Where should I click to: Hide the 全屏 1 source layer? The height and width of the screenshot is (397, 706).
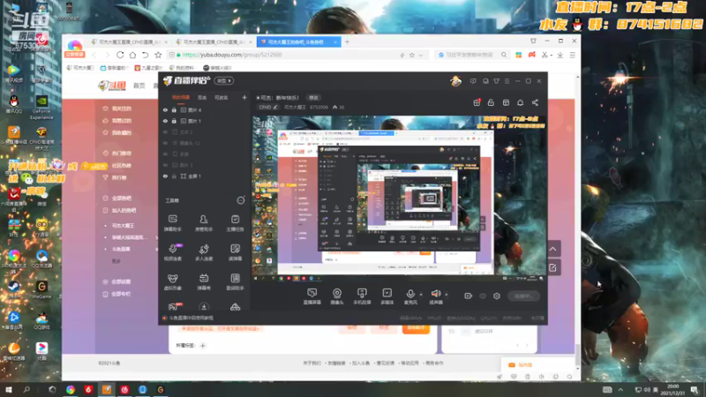[x=165, y=176]
